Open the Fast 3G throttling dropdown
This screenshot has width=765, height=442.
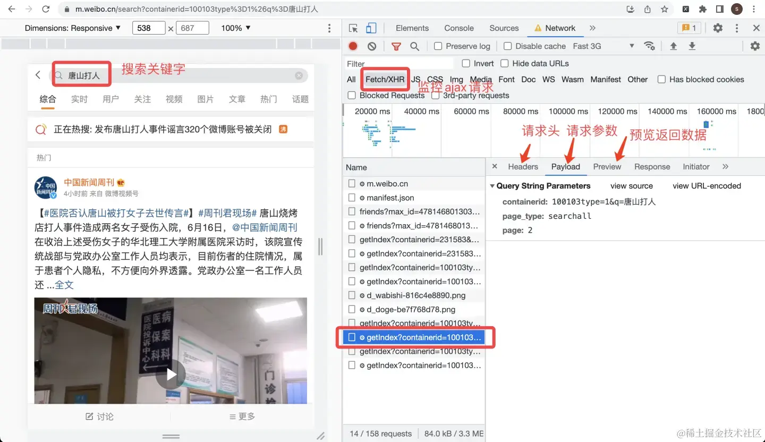pyautogui.click(x=606, y=46)
